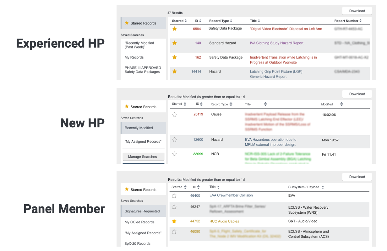Sort by Report Number column in Experienced HP

pyautogui.click(x=348, y=21)
